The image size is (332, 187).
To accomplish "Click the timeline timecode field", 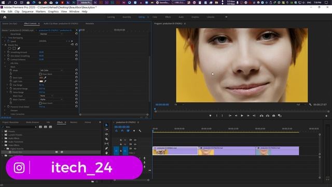I will (x=122, y=127).
